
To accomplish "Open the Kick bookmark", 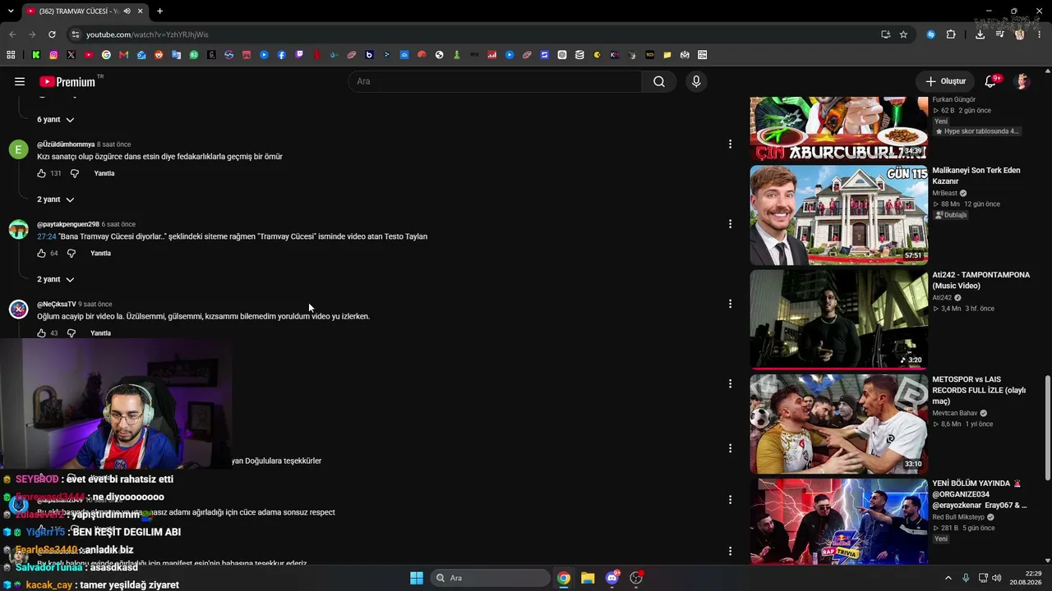I will (x=36, y=55).
